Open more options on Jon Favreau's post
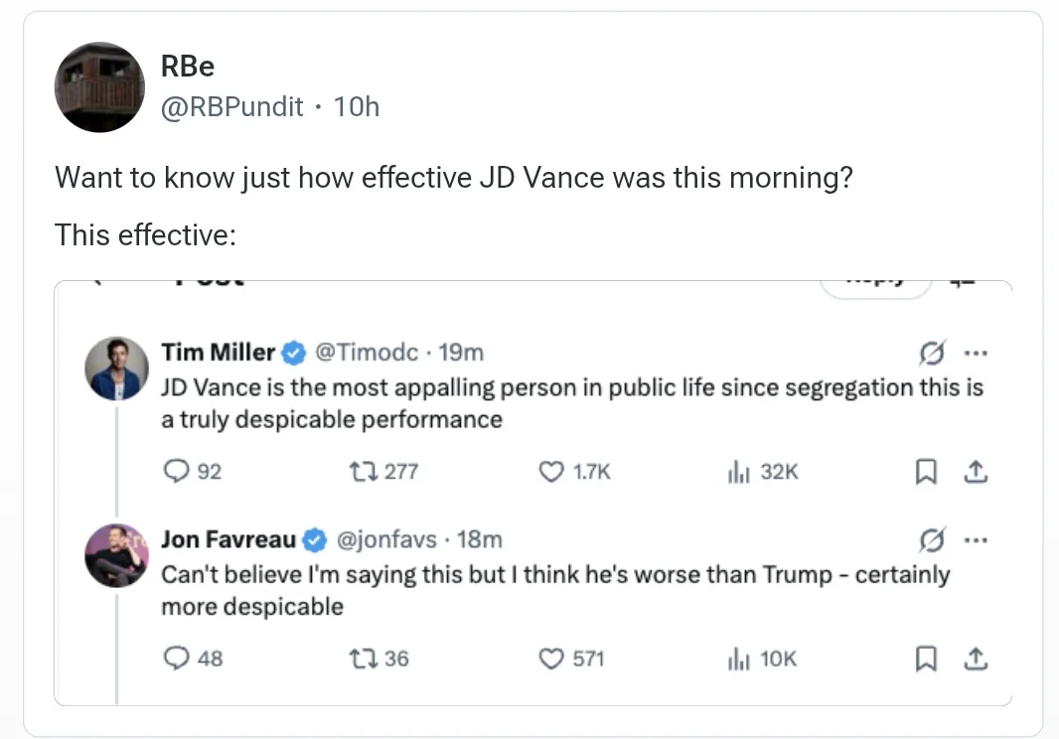 click(x=978, y=540)
